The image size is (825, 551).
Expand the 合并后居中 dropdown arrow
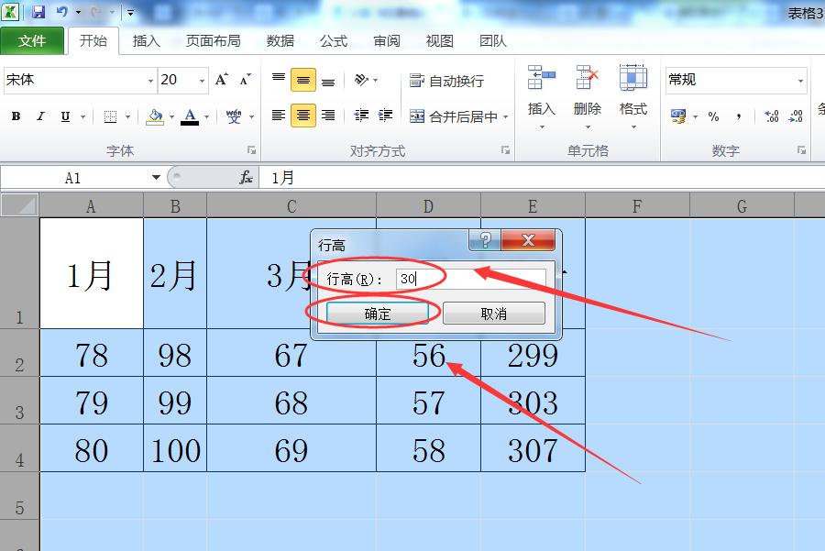506,116
